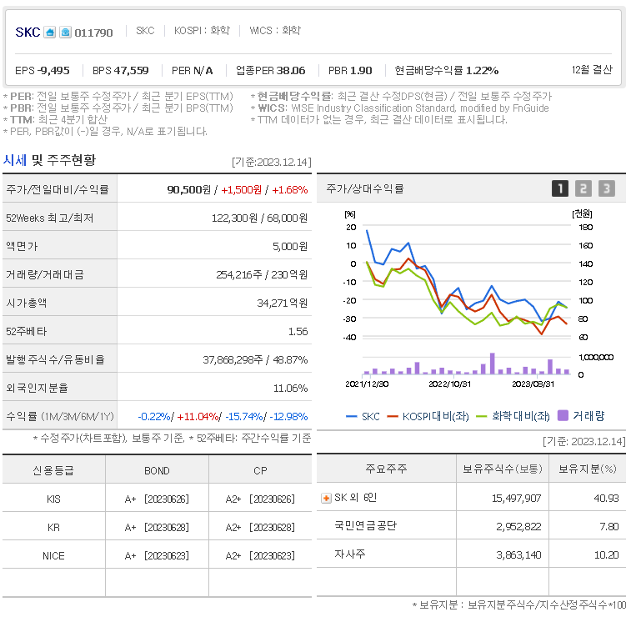Click 업종PER 38.06 value
Image resolution: width=636 pixels, height=617 pixels.
[271, 71]
